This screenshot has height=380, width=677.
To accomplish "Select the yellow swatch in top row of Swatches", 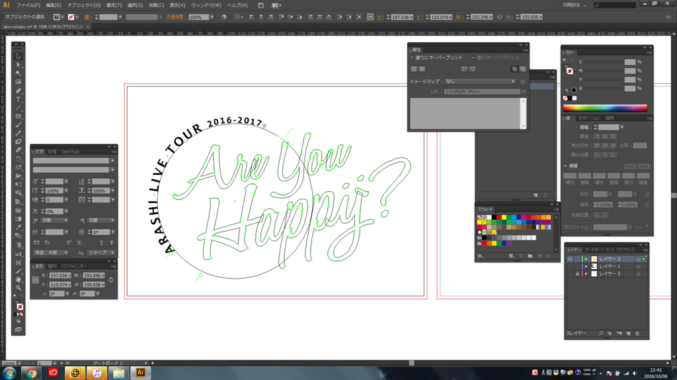I will (x=504, y=218).
